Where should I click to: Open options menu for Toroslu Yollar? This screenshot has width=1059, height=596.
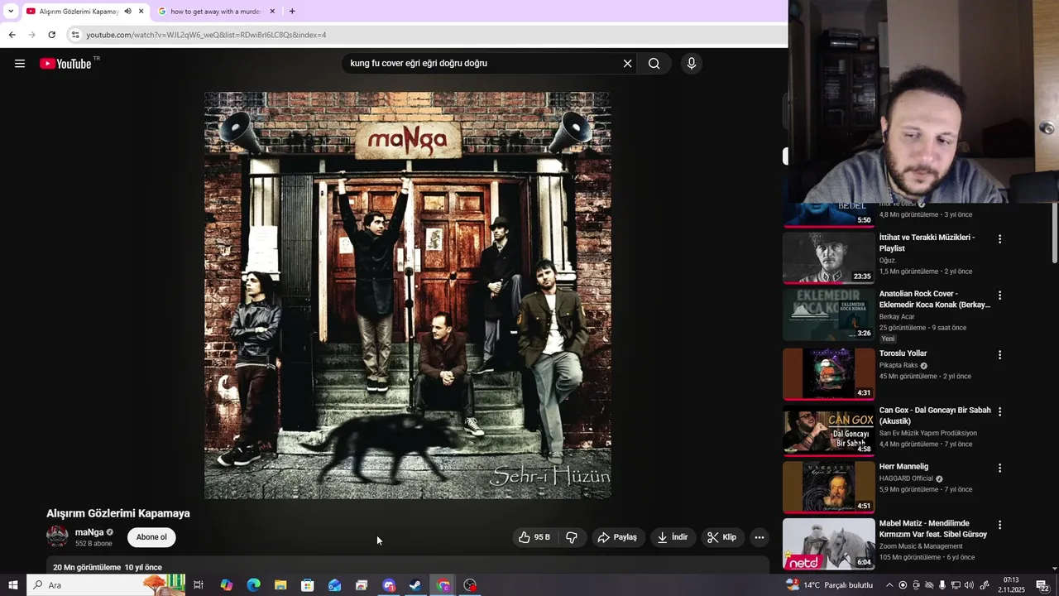tap(999, 355)
